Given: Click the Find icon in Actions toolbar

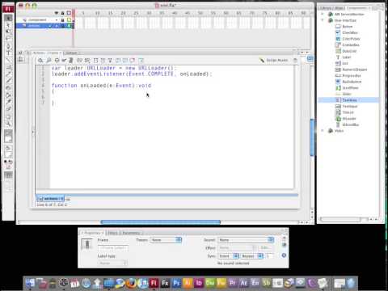Looking at the screenshot, I should click(48, 61).
